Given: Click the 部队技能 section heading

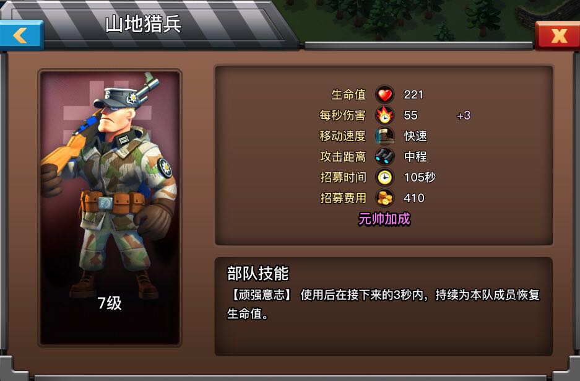Looking at the screenshot, I should tap(258, 274).
